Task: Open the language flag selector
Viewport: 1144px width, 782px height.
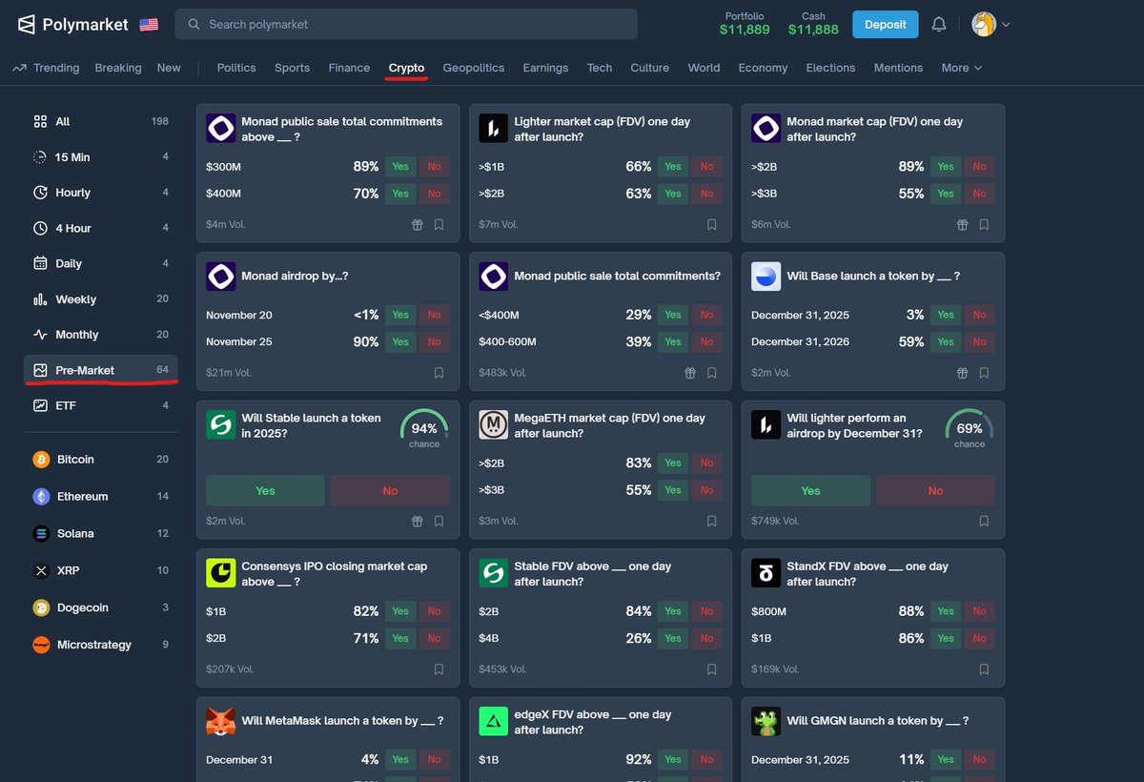Action: point(148,24)
